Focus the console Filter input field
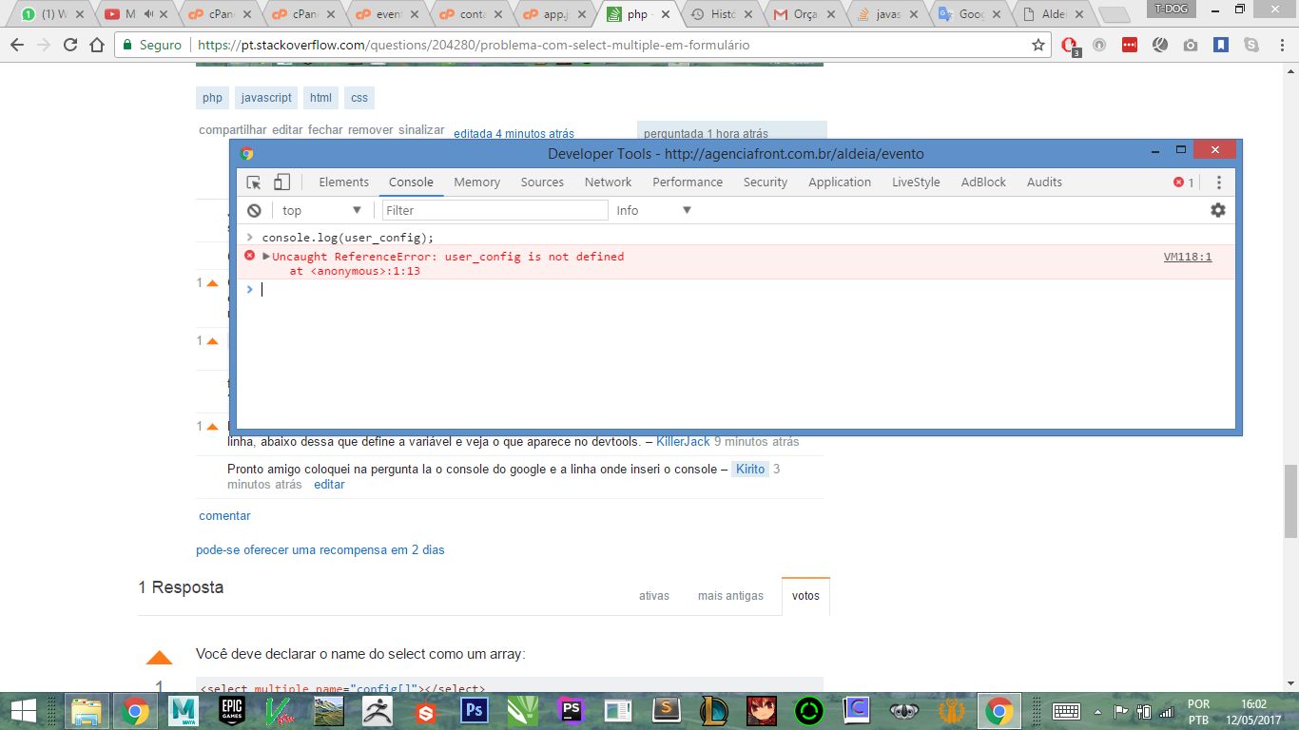The width and height of the screenshot is (1299, 730). pos(494,210)
